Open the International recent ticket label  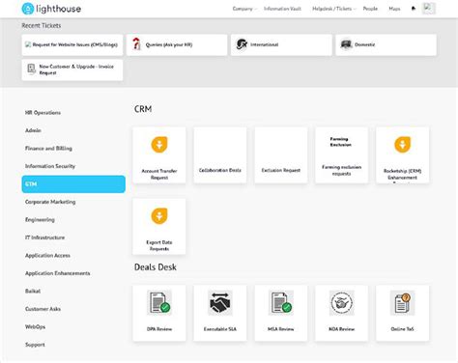(265, 44)
